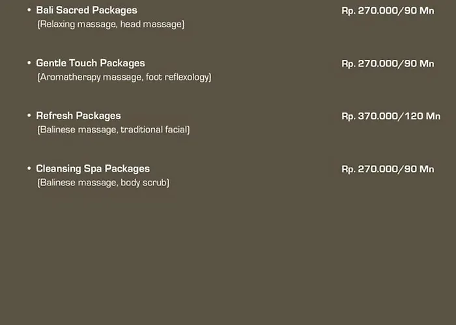Viewport: 456px width, 325px height.
Task: Click the bullet before Cleansing Spa Packages
Action: 29,168
